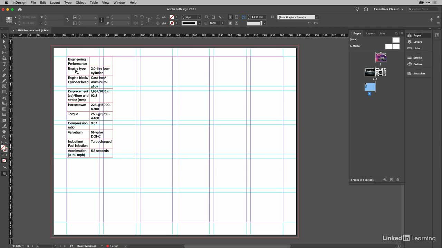This screenshot has width=442, height=248.
Task: Select the Pen tool
Action: [x=4, y=75]
